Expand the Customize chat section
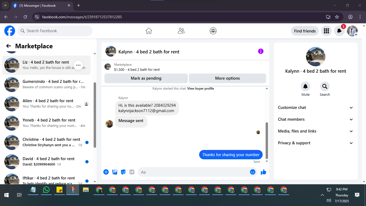The height and width of the screenshot is (206, 366). coord(316,108)
